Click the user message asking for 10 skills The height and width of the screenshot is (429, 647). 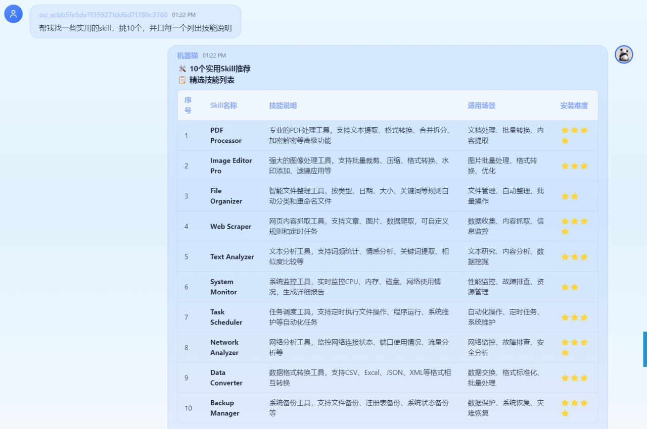(x=135, y=28)
